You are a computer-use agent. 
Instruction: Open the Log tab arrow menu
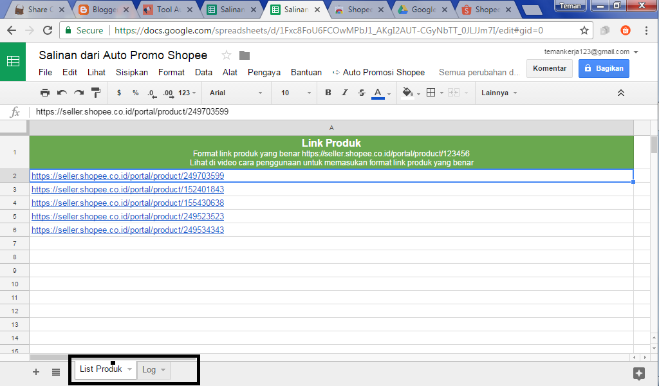pyautogui.click(x=163, y=370)
